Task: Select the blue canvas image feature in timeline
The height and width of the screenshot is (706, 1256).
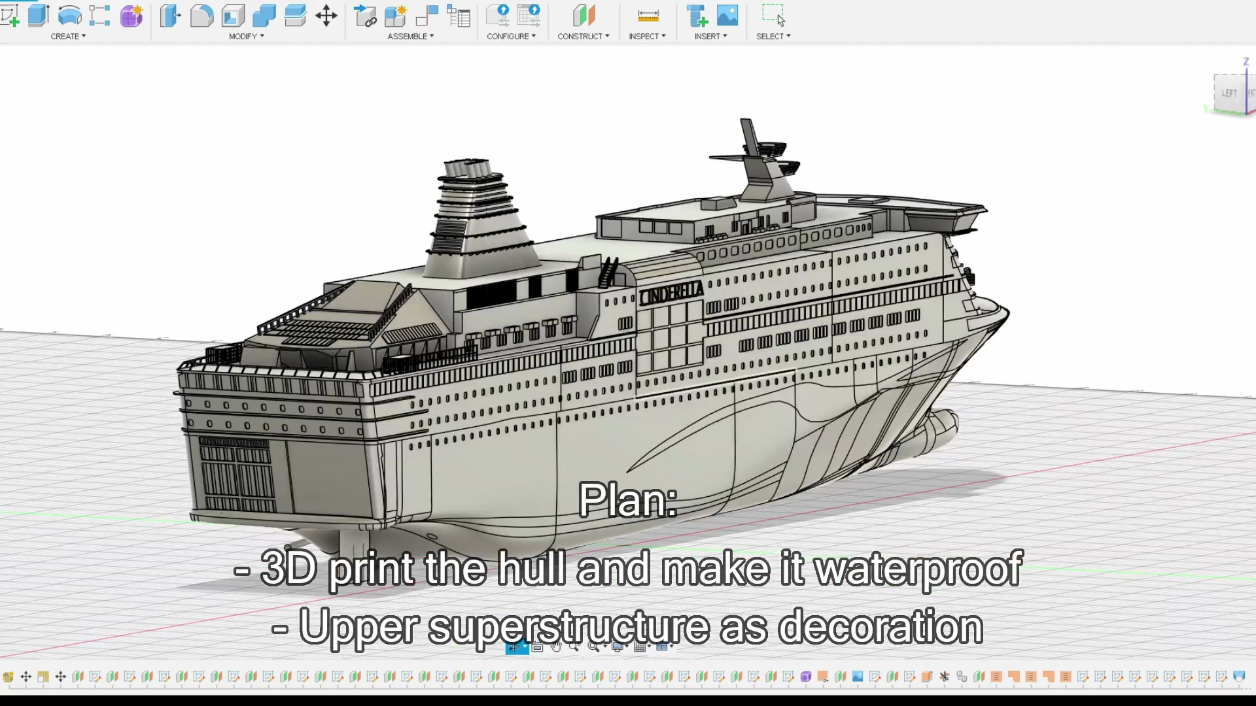Action: click(858, 677)
